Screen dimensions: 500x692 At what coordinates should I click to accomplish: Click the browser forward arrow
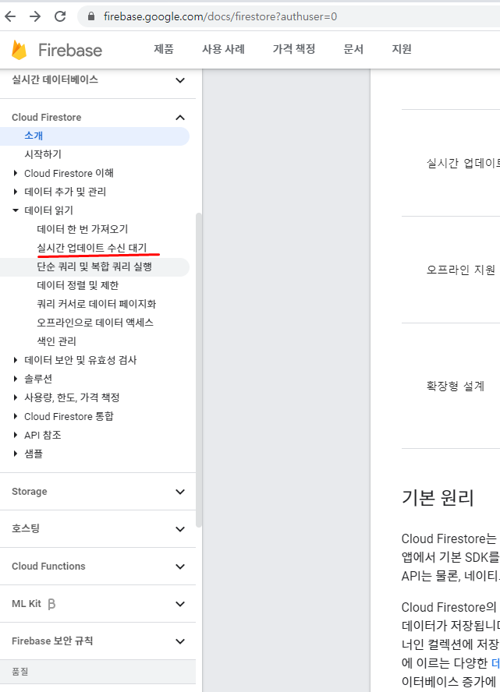[x=35, y=17]
